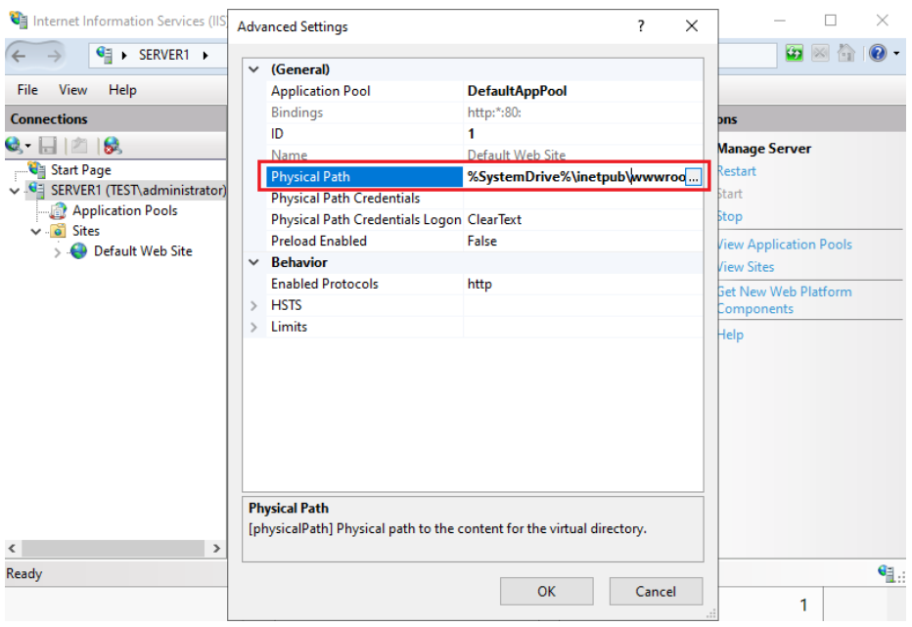Click the Delete Connection icon with red X

tap(113, 146)
